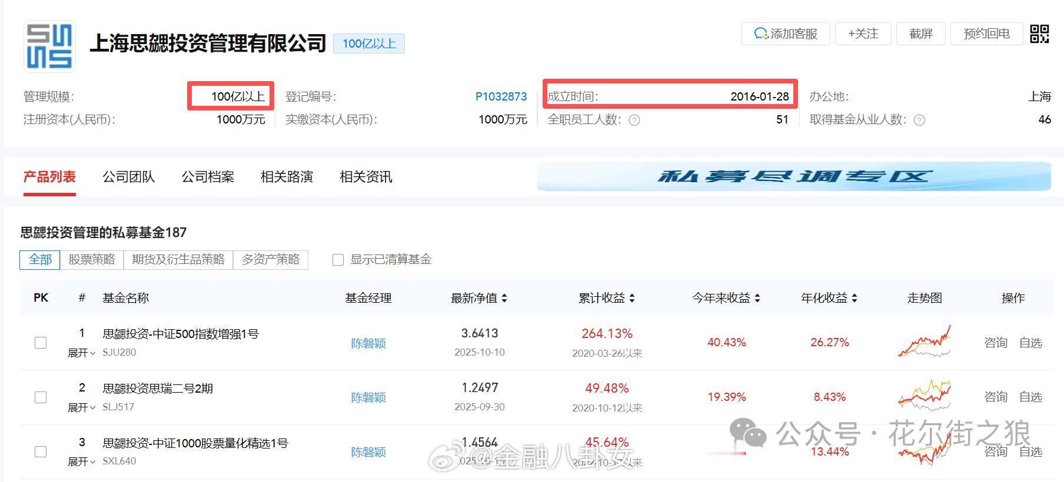Request callback via 预约回电

click(x=987, y=34)
